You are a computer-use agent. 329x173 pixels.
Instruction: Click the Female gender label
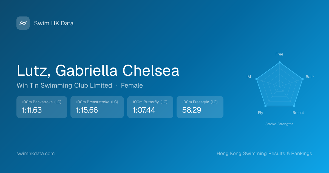[x=132, y=85]
